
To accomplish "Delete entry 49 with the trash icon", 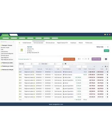I will click(107, 75).
